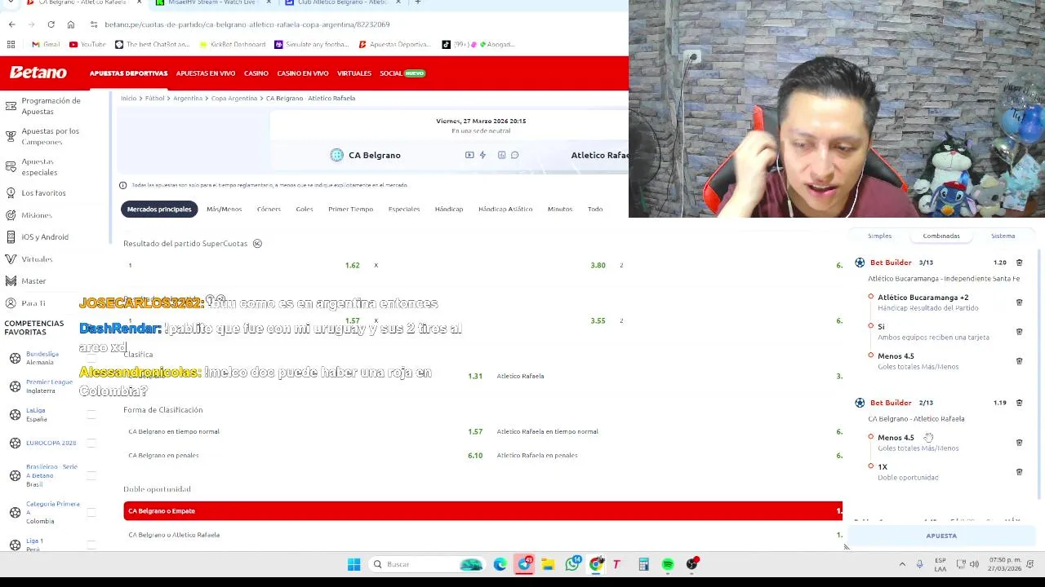Switch to the Córners market tab
The height and width of the screenshot is (587, 1045).
point(269,210)
